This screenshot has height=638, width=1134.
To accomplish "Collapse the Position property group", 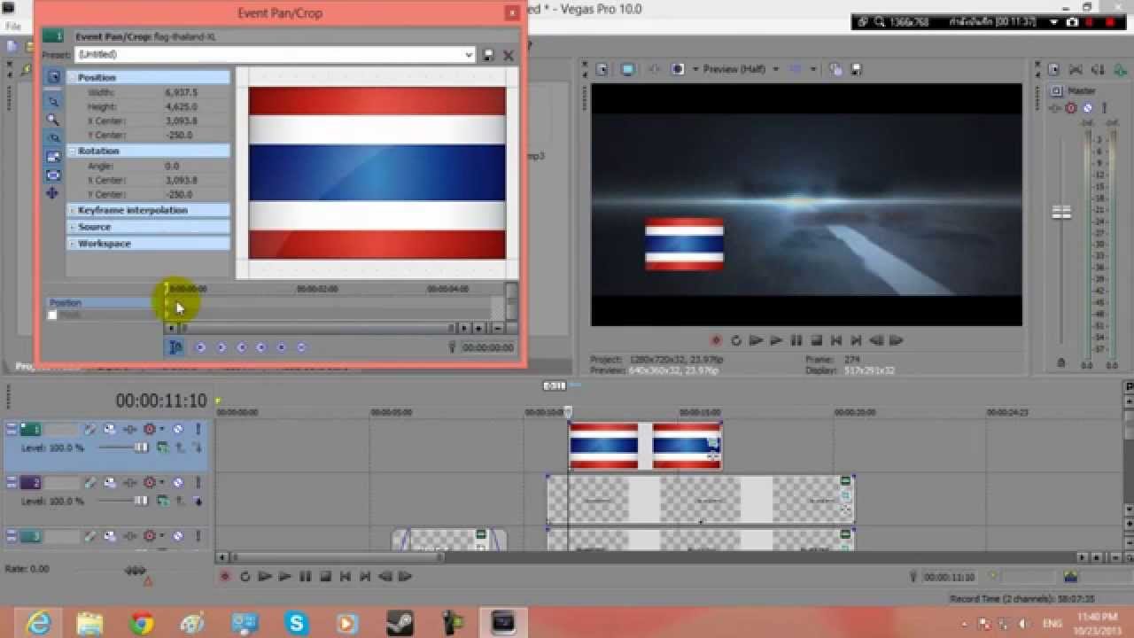I will point(72,78).
